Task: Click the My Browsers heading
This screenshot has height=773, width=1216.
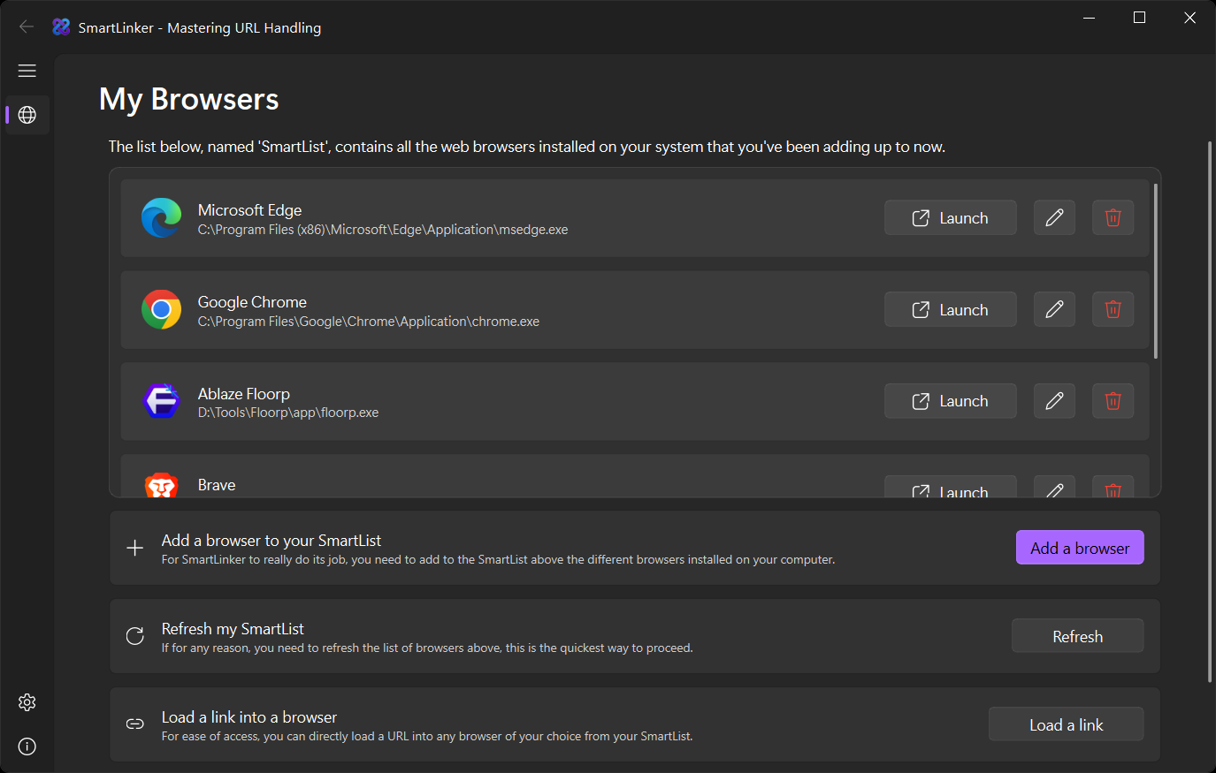Action: pyautogui.click(x=189, y=99)
